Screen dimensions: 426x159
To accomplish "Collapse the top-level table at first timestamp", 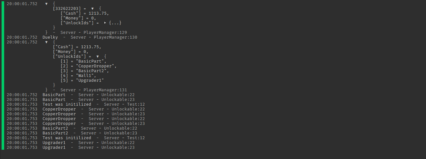I will pyautogui.click(x=46, y=4).
